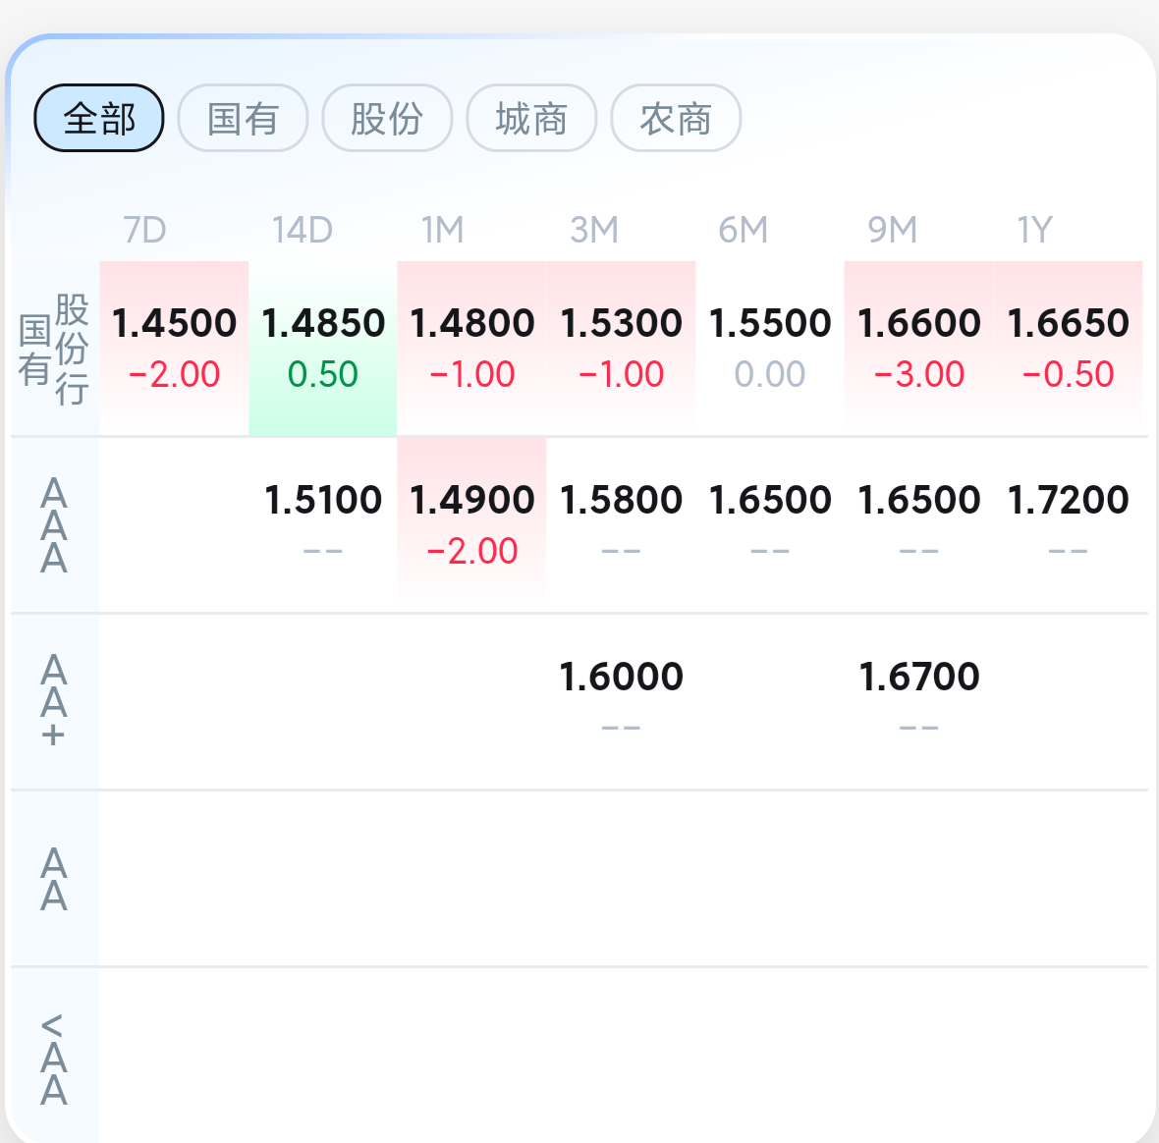Select the AAA 1Y rate 1.7200

(1068, 524)
